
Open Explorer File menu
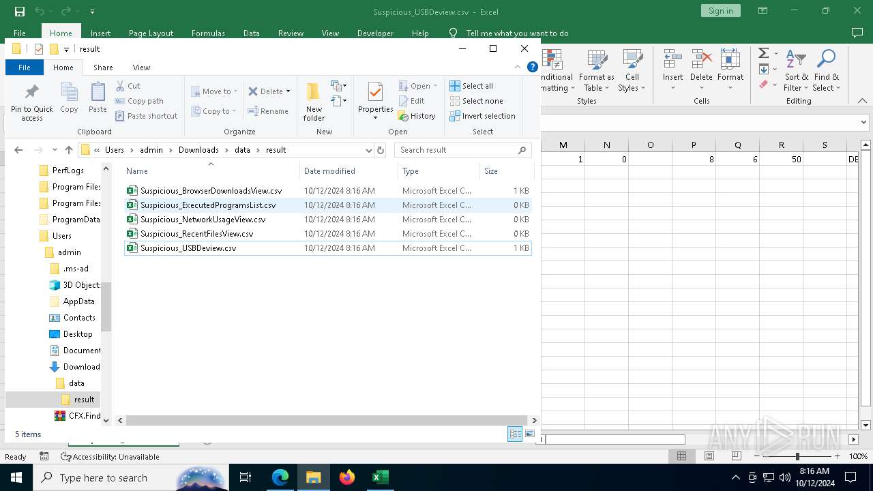click(x=24, y=68)
